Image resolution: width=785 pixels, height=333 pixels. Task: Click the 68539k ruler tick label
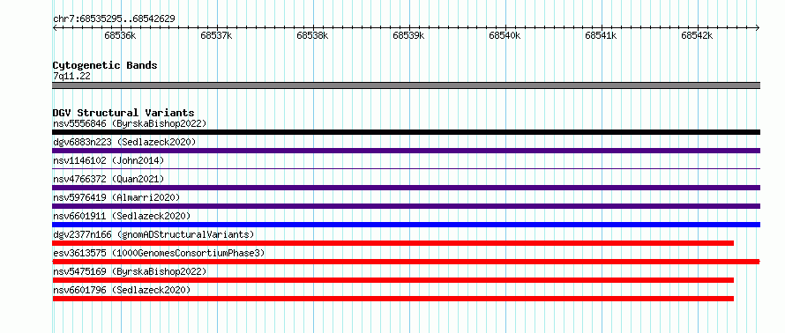(408, 35)
